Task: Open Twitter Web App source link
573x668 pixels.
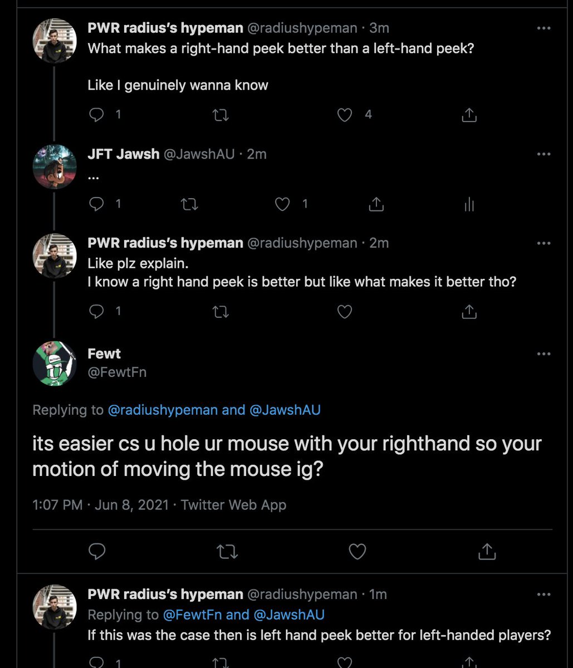Action: point(233,505)
